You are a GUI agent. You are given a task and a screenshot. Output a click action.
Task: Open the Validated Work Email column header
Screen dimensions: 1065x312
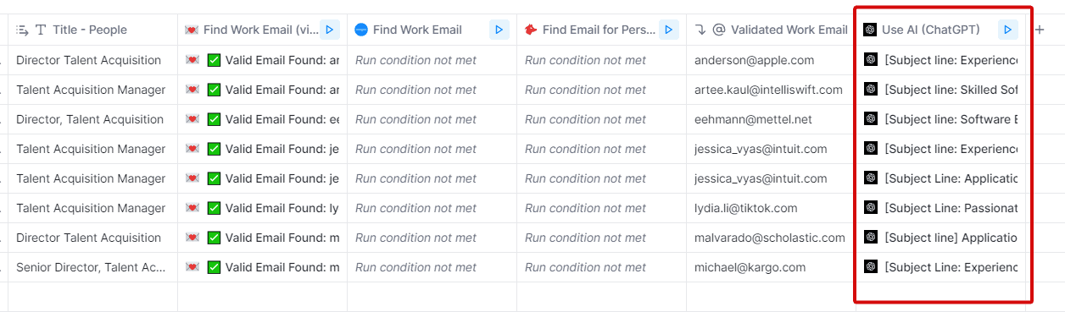tap(771, 30)
